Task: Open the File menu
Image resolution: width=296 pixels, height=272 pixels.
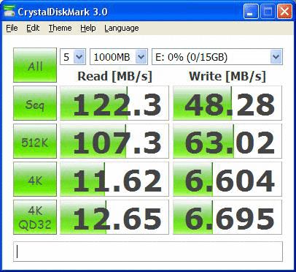Action: click(x=12, y=28)
